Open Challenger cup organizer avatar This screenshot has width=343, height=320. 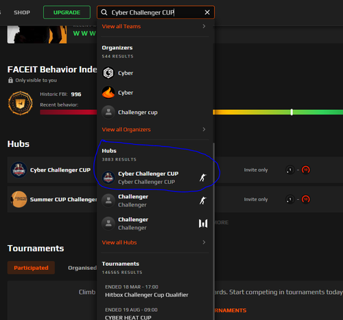click(108, 112)
